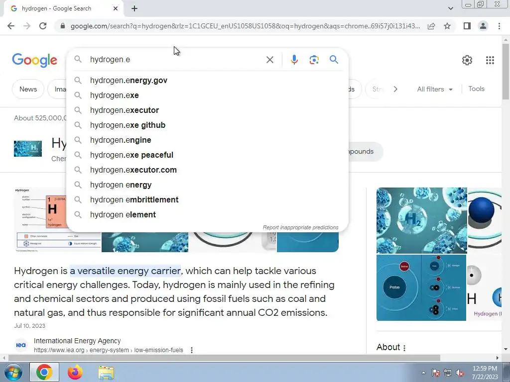Click the Google logo
The width and height of the screenshot is (510, 382).
pyautogui.click(x=34, y=60)
